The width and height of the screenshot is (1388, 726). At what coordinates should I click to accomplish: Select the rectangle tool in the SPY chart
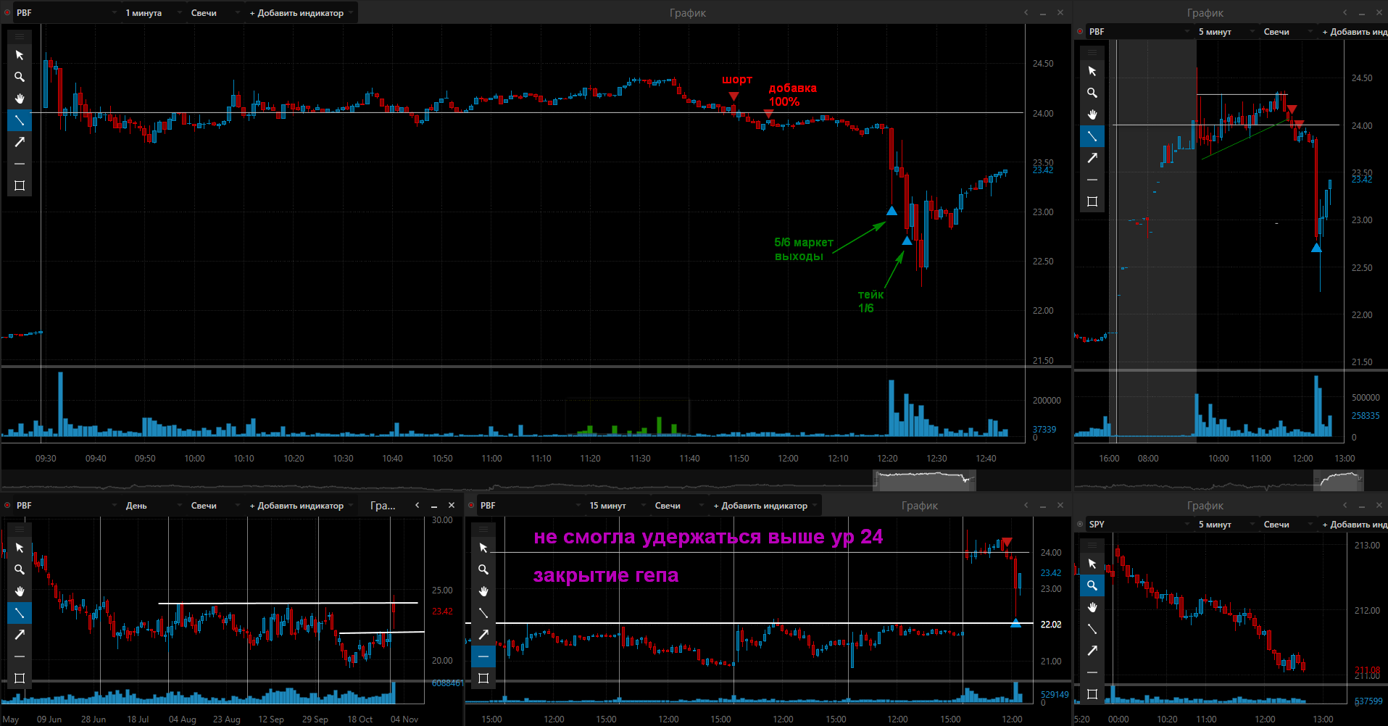[1092, 694]
